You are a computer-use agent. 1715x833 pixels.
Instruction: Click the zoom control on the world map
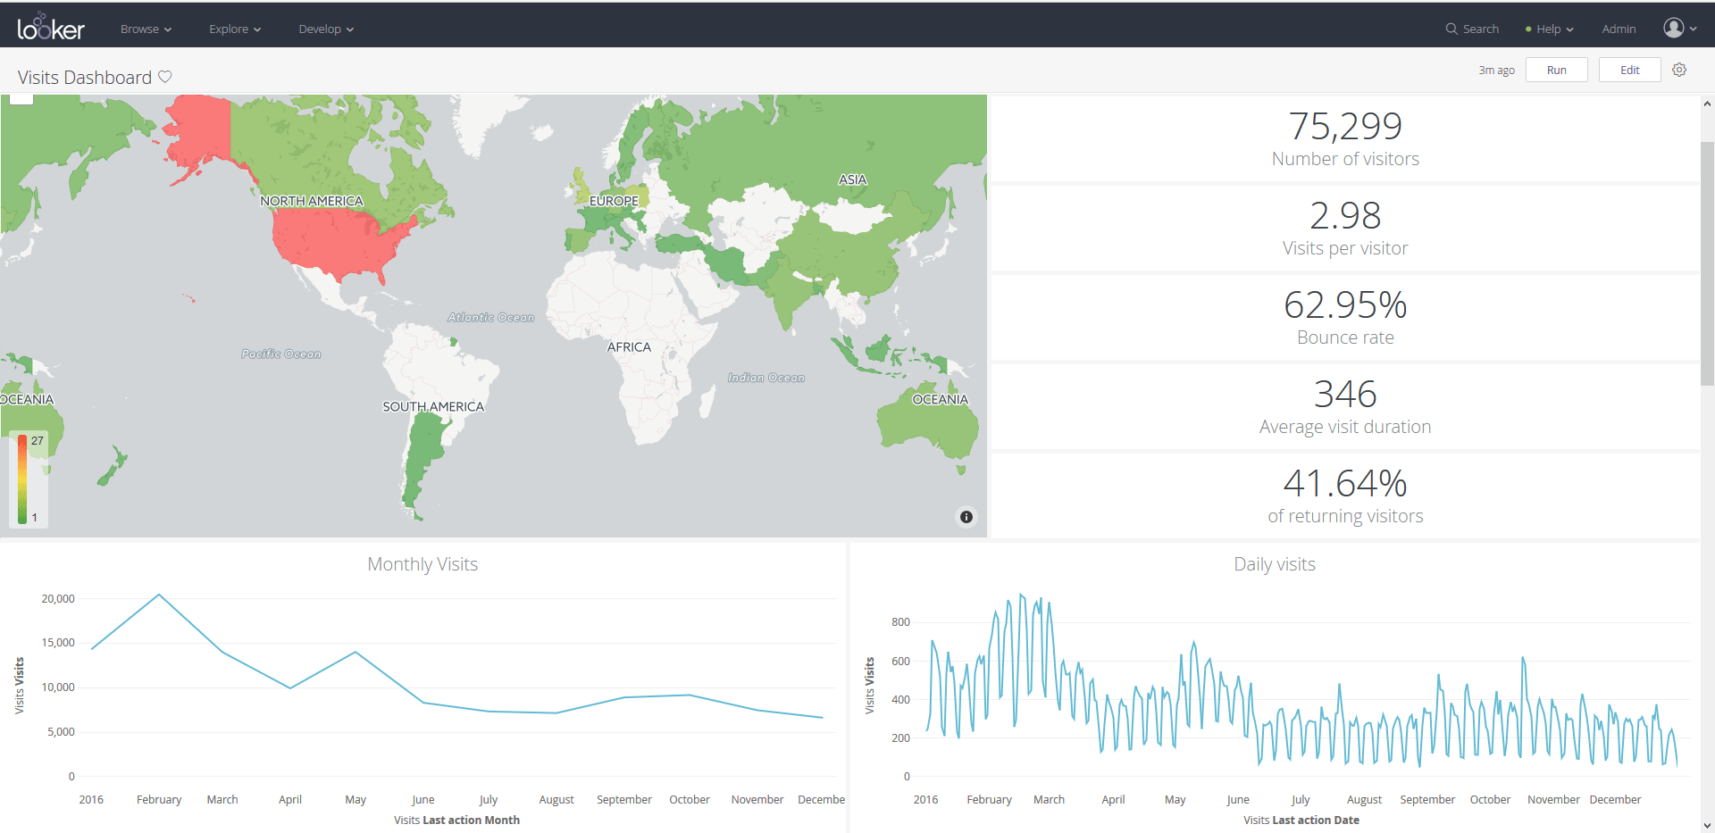click(20, 98)
